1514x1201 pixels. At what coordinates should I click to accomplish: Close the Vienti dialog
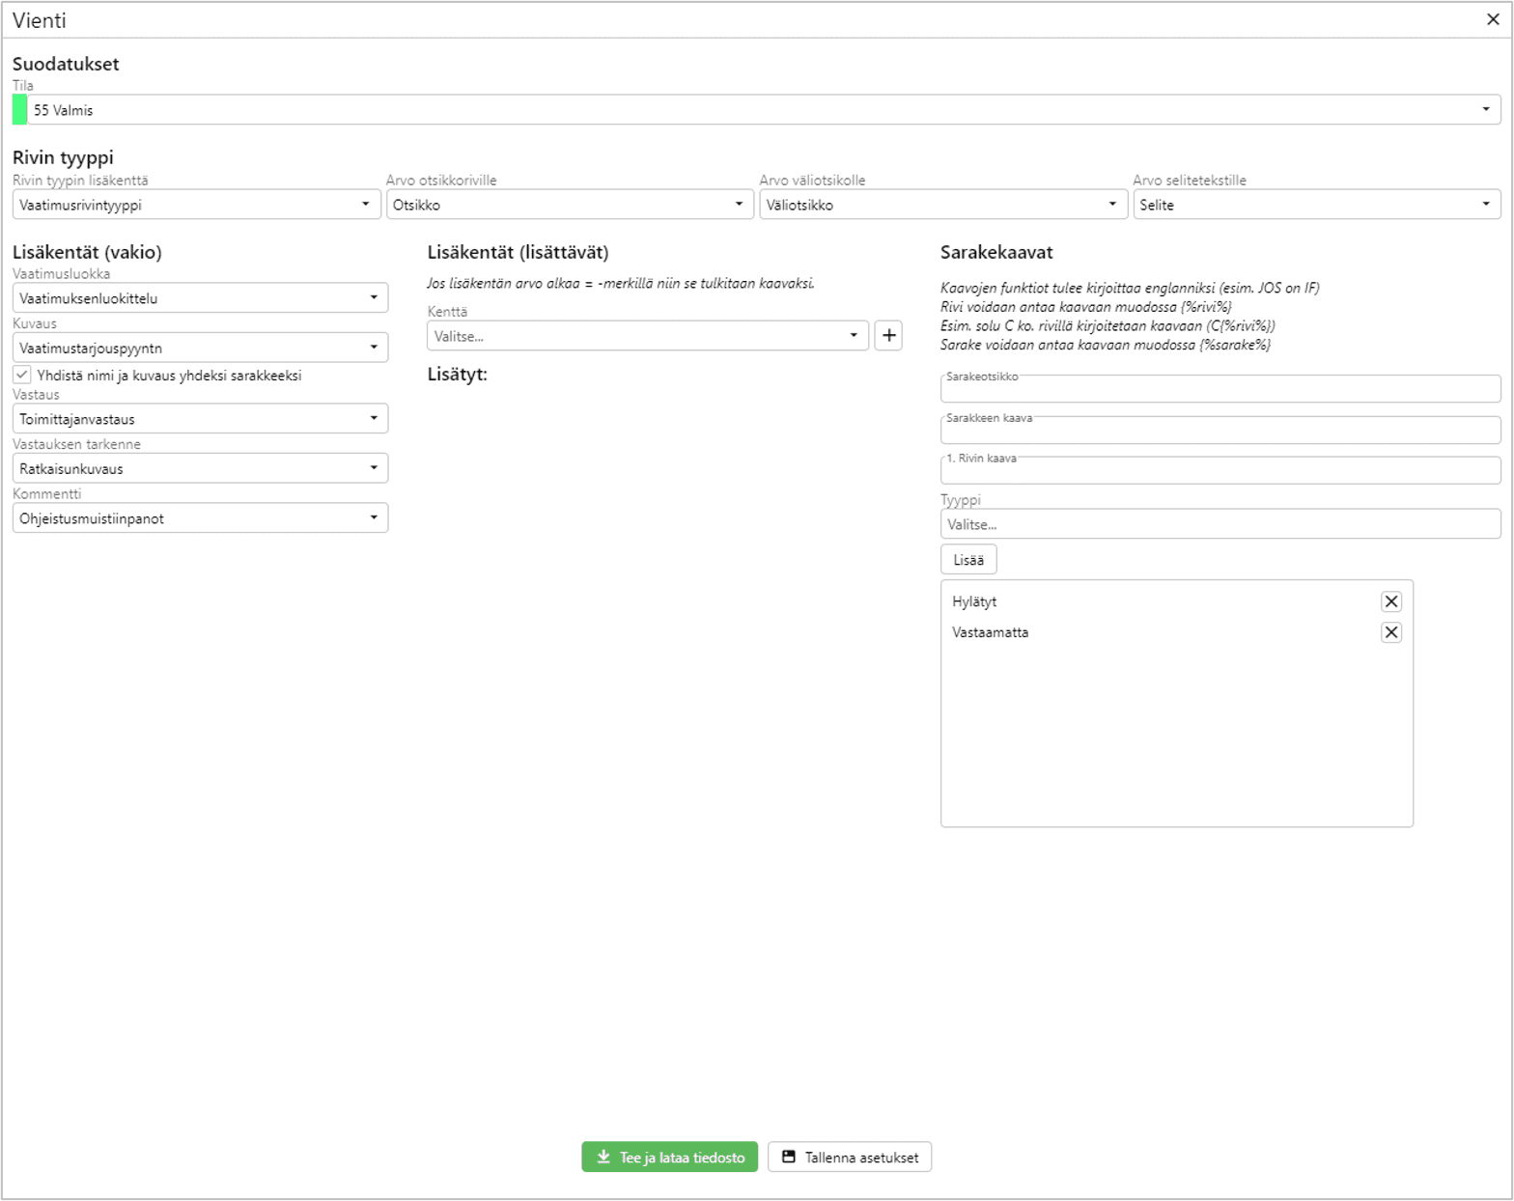(1492, 19)
